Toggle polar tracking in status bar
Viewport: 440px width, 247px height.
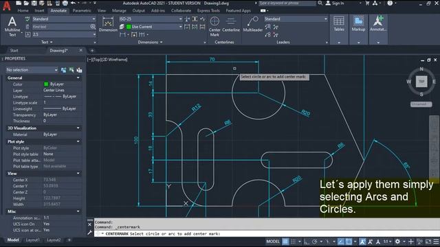click(x=315, y=242)
